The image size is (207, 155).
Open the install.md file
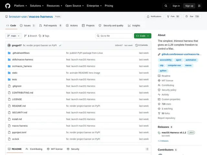[x=17, y=119]
